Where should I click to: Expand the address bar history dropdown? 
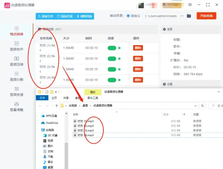(196, 106)
